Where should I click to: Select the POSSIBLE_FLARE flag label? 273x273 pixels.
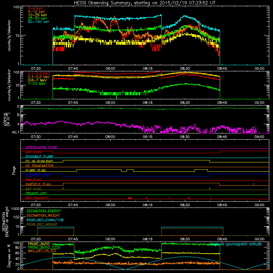click(x=39, y=157)
